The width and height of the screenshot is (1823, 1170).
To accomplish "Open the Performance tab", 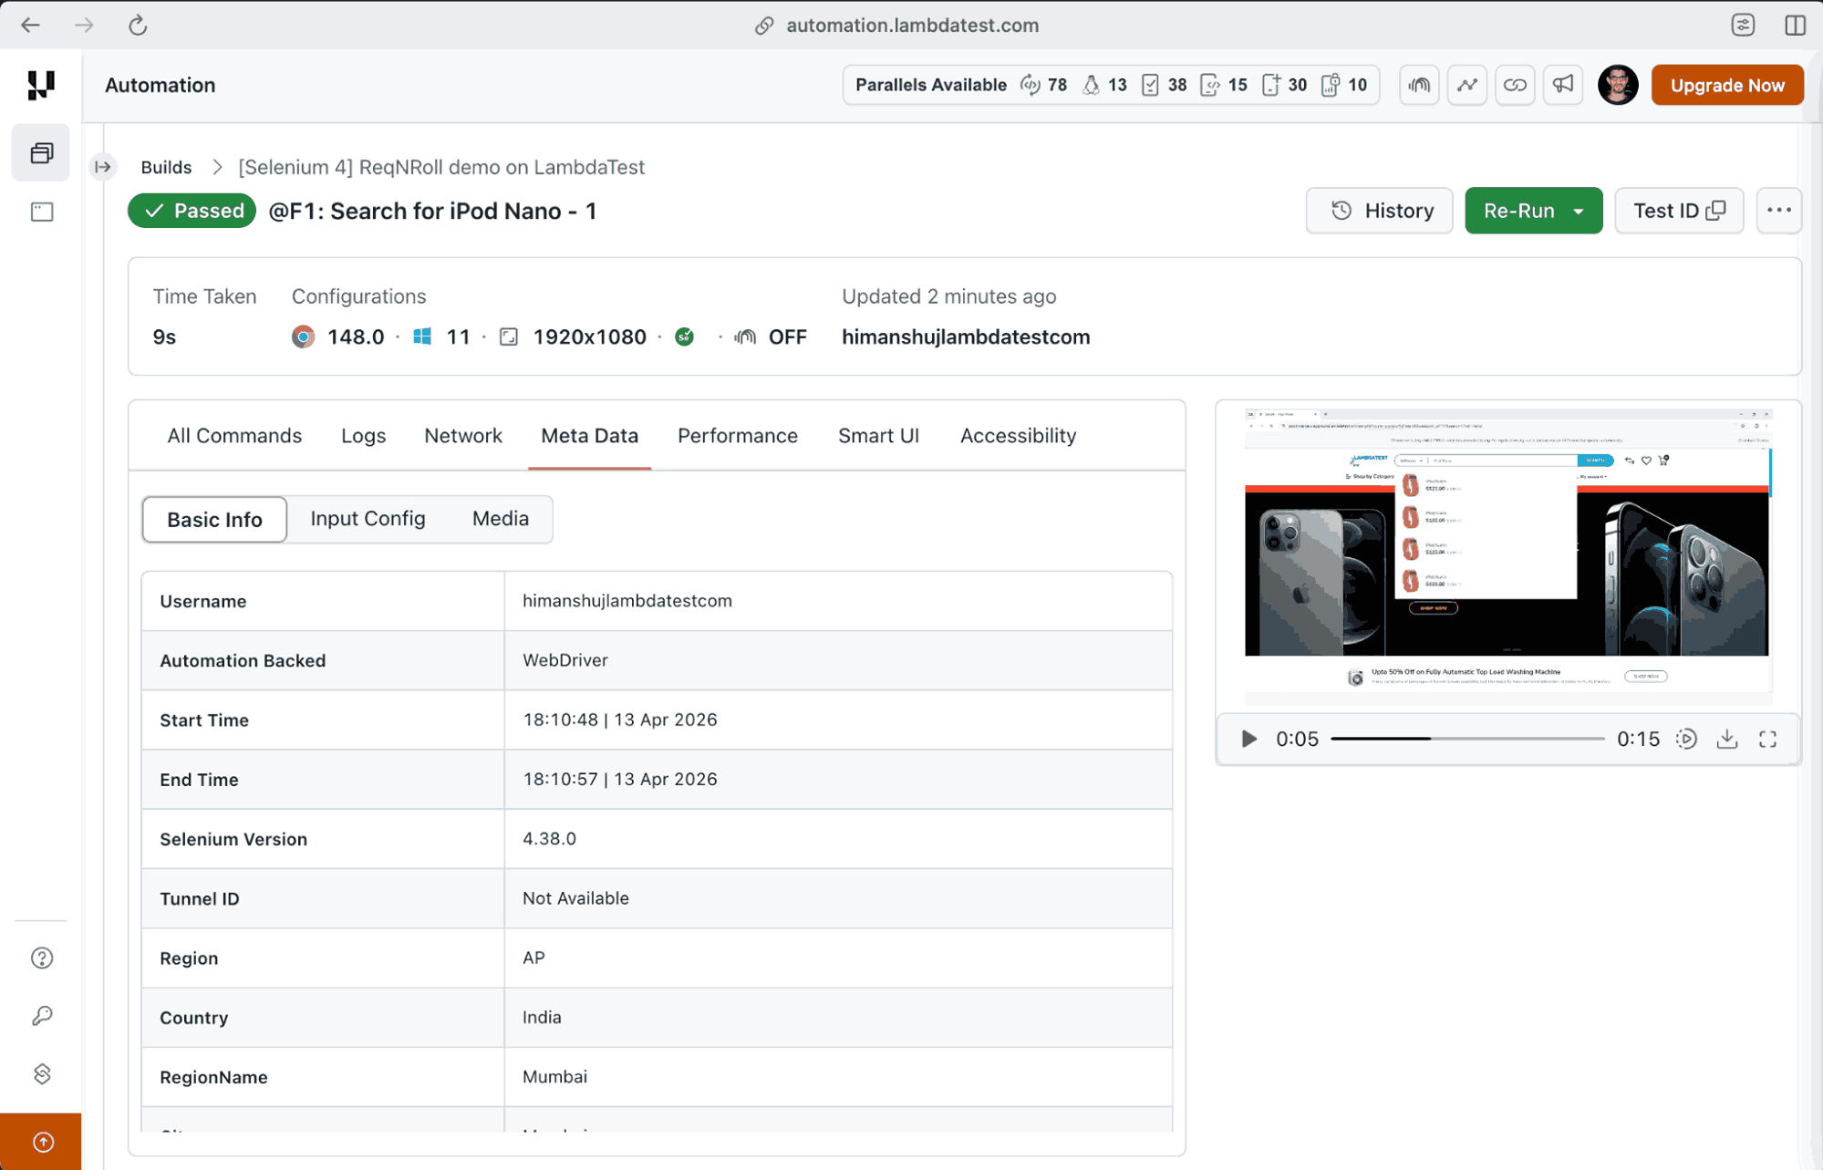I will (x=737, y=435).
